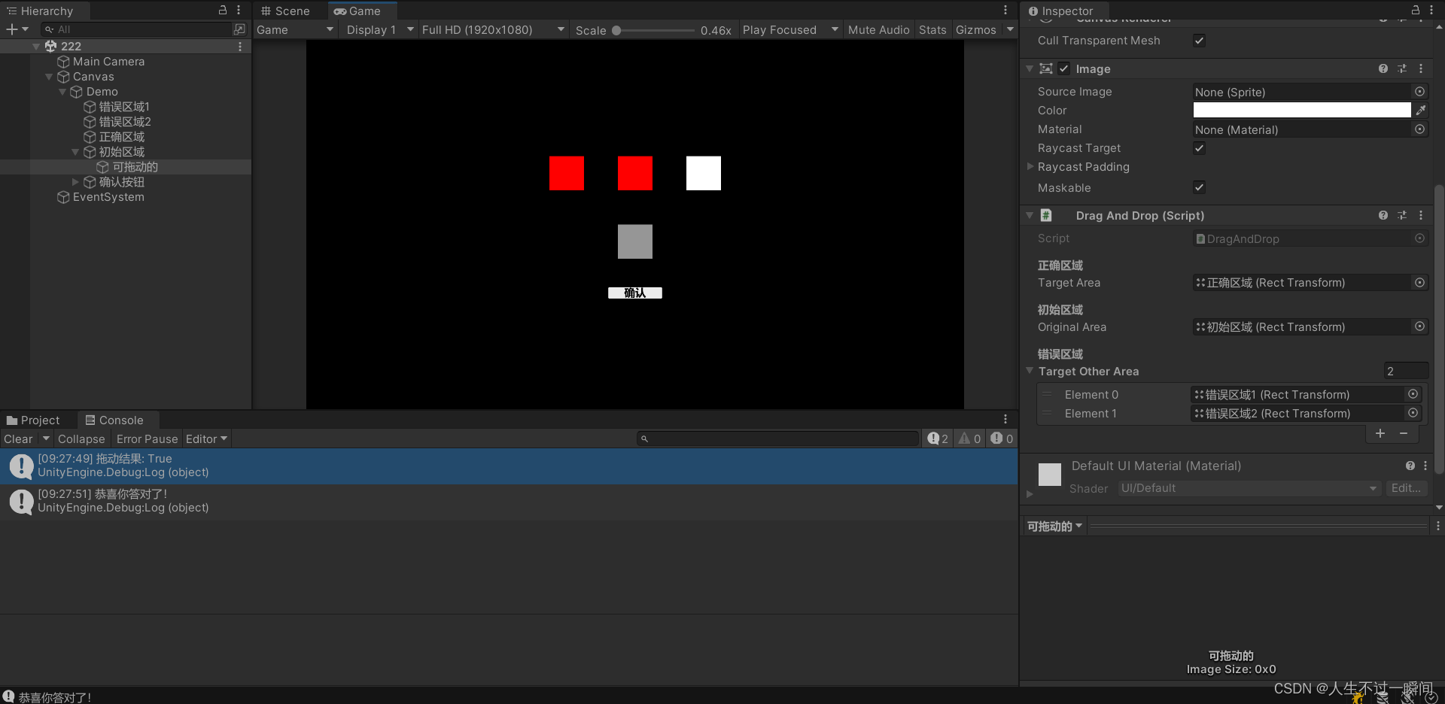Expand 确认按钮 in Hierarchy
The width and height of the screenshot is (1445, 704).
[x=75, y=182]
